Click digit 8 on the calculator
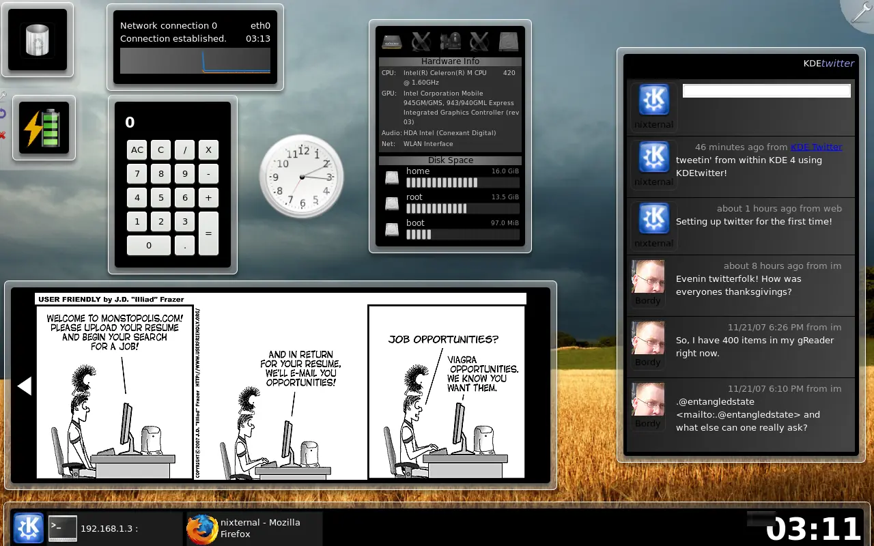The image size is (874, 546). (161, 174)
